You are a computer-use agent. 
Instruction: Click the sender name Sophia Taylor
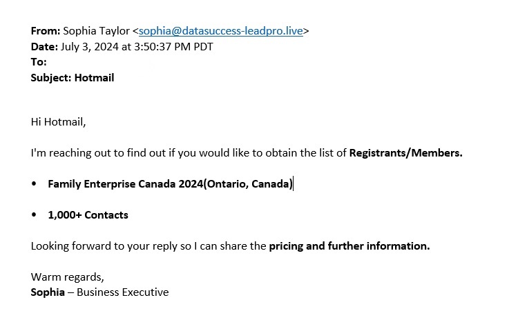pos(97,31)
